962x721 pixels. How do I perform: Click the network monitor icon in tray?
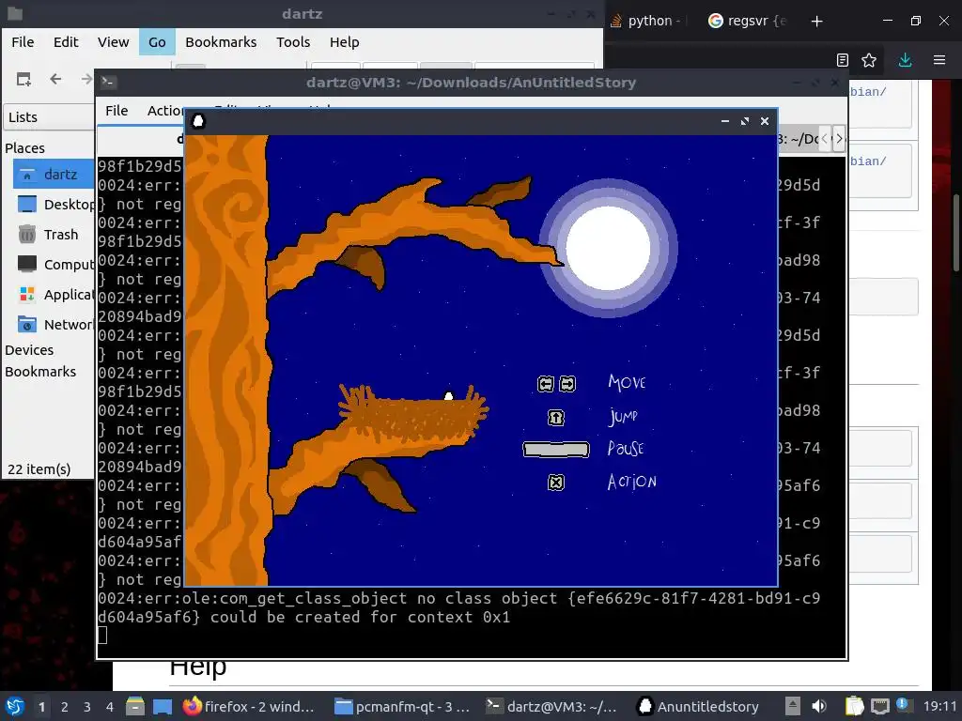(879, 706)
